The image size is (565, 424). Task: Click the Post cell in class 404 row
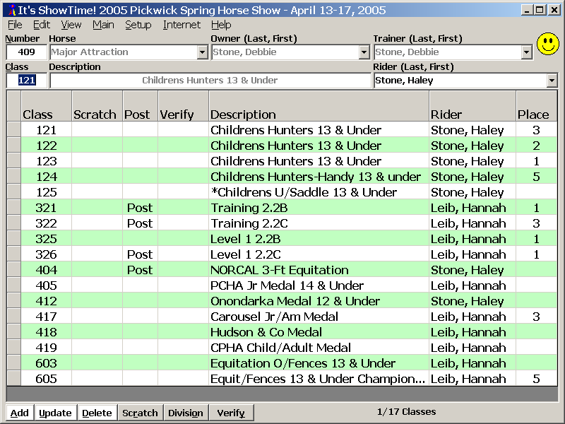pos(140,270)
